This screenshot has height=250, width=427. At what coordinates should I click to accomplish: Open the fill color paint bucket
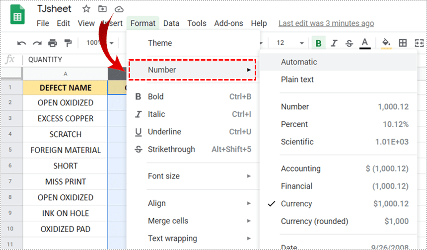(386, 43)
